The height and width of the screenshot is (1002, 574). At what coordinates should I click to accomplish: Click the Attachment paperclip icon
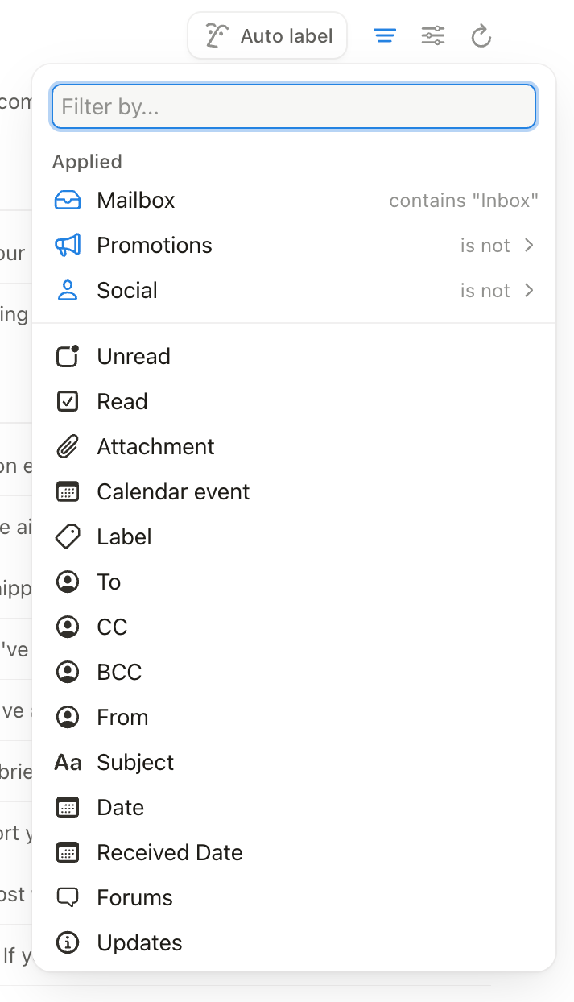click(x=68, y=446)
